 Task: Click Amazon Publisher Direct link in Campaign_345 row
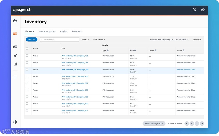pyautogui.click(x=186, y=70)
